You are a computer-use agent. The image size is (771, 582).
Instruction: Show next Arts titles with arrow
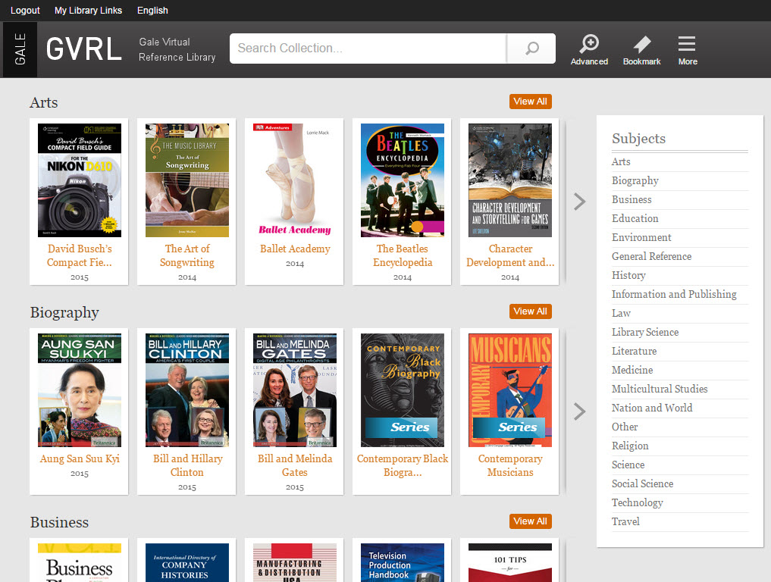click(x=580, y=201)
